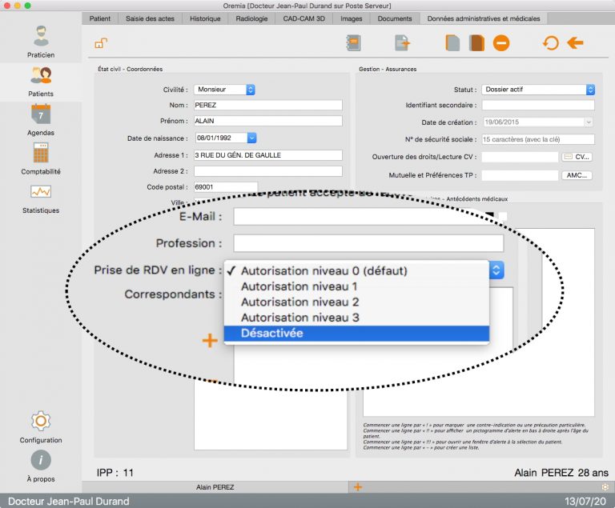Click the address book notebook icon
Viewport: 615px width, 508px height.
coord(355,43)
